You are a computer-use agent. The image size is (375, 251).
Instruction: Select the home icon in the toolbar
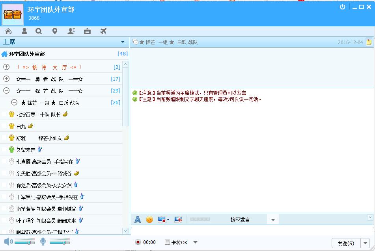coord(8,31)
